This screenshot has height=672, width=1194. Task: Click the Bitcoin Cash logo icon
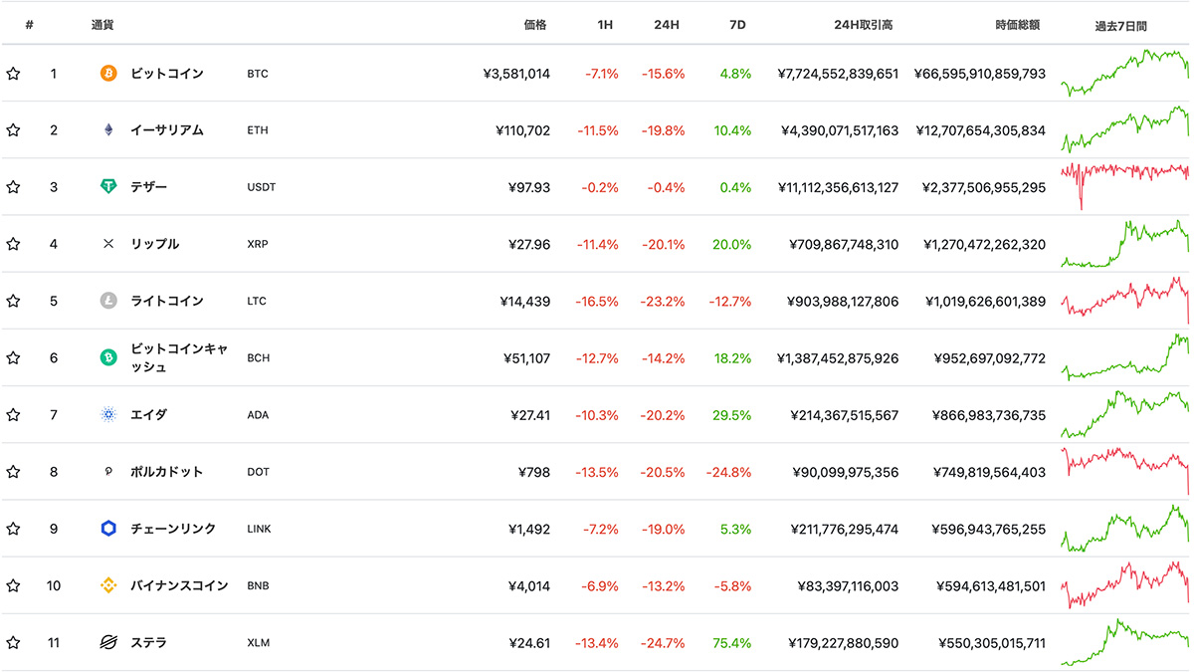point(108,357)
